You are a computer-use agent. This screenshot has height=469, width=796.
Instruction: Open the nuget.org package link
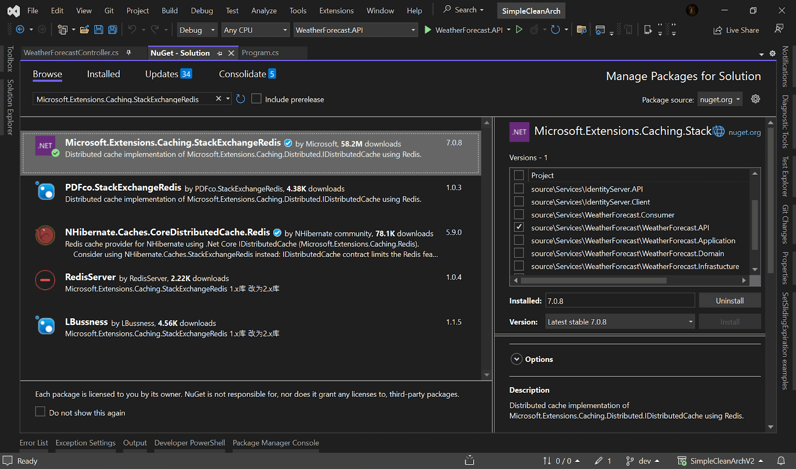click(x=744, y=132)
